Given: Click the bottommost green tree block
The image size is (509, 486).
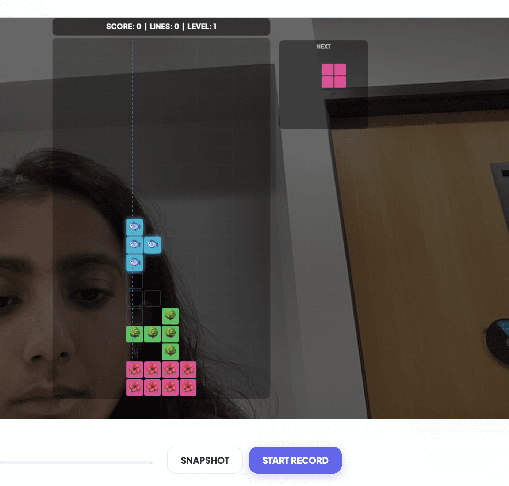Looking at the screenshot, I should [170, 352].
